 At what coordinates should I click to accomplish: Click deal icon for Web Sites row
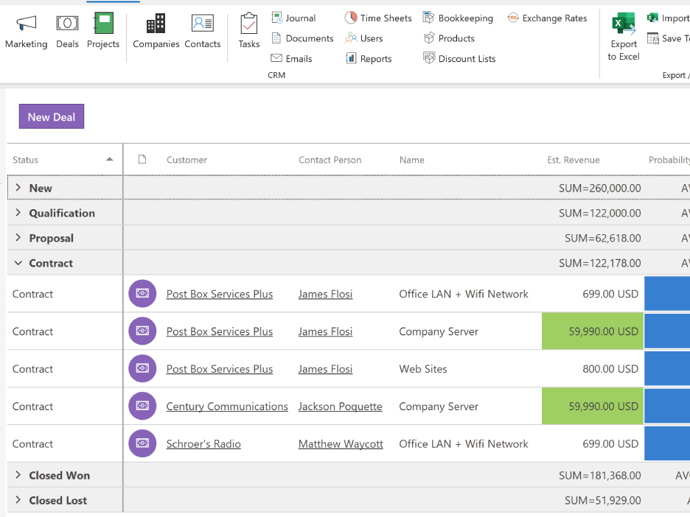coord(142,368)
